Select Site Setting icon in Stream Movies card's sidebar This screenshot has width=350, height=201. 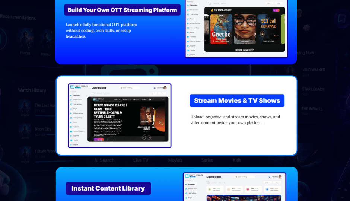[71, 104]
